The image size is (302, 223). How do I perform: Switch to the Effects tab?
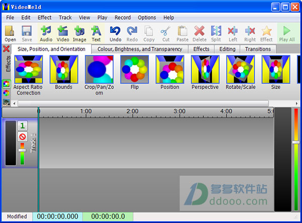tap(201, 49)
